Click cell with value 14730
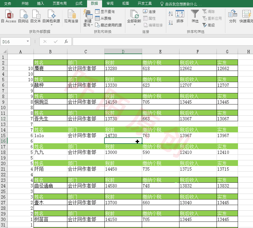Image resolution: width=253 pixels, height=228 pixels. coord(123,135)
